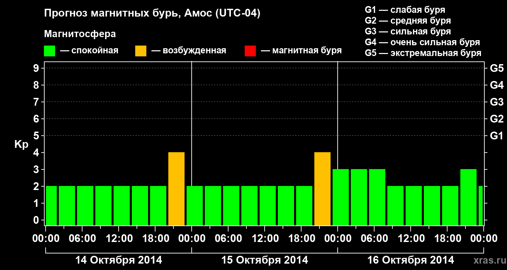Click the last '00:00' time label on the axis
The height and width of the screenshot is (270, 507).
pyautogui.click(x=484, y=239)
